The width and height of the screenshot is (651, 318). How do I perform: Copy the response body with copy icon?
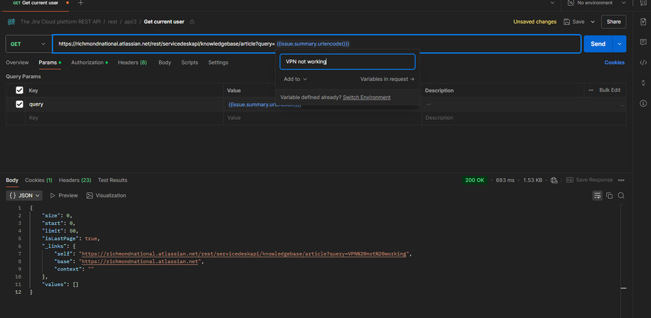609,195
